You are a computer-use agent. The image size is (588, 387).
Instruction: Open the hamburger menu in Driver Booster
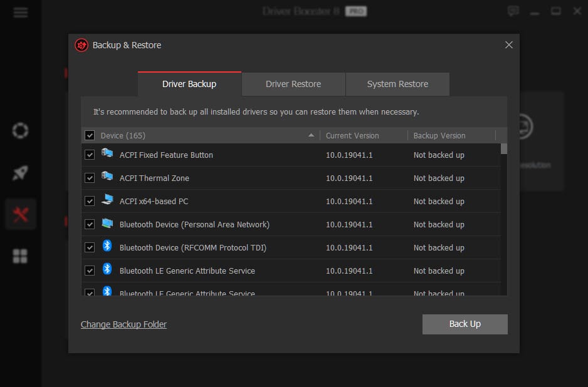(x=20, y=13)
